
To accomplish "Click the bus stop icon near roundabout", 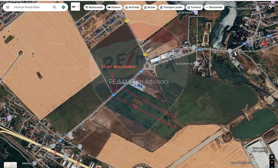I will 147,59.
